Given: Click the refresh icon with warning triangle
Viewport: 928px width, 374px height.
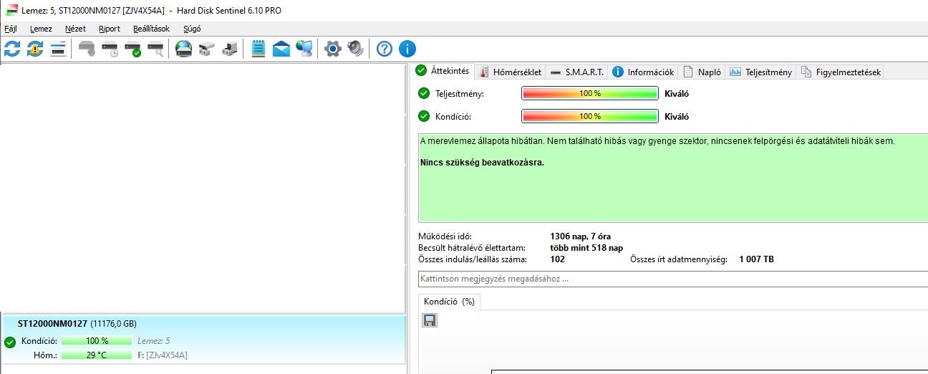Looking at the screenshot, I should point(35,49).
